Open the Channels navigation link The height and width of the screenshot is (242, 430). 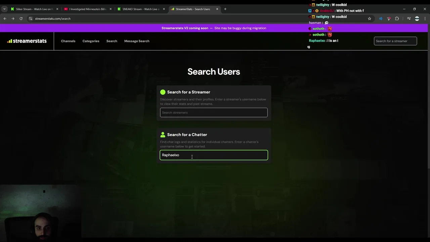(68, 41)
